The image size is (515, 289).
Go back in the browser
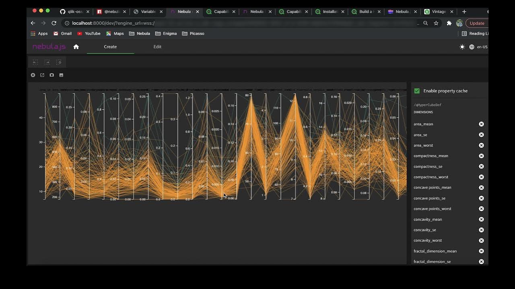click(33, 23)
